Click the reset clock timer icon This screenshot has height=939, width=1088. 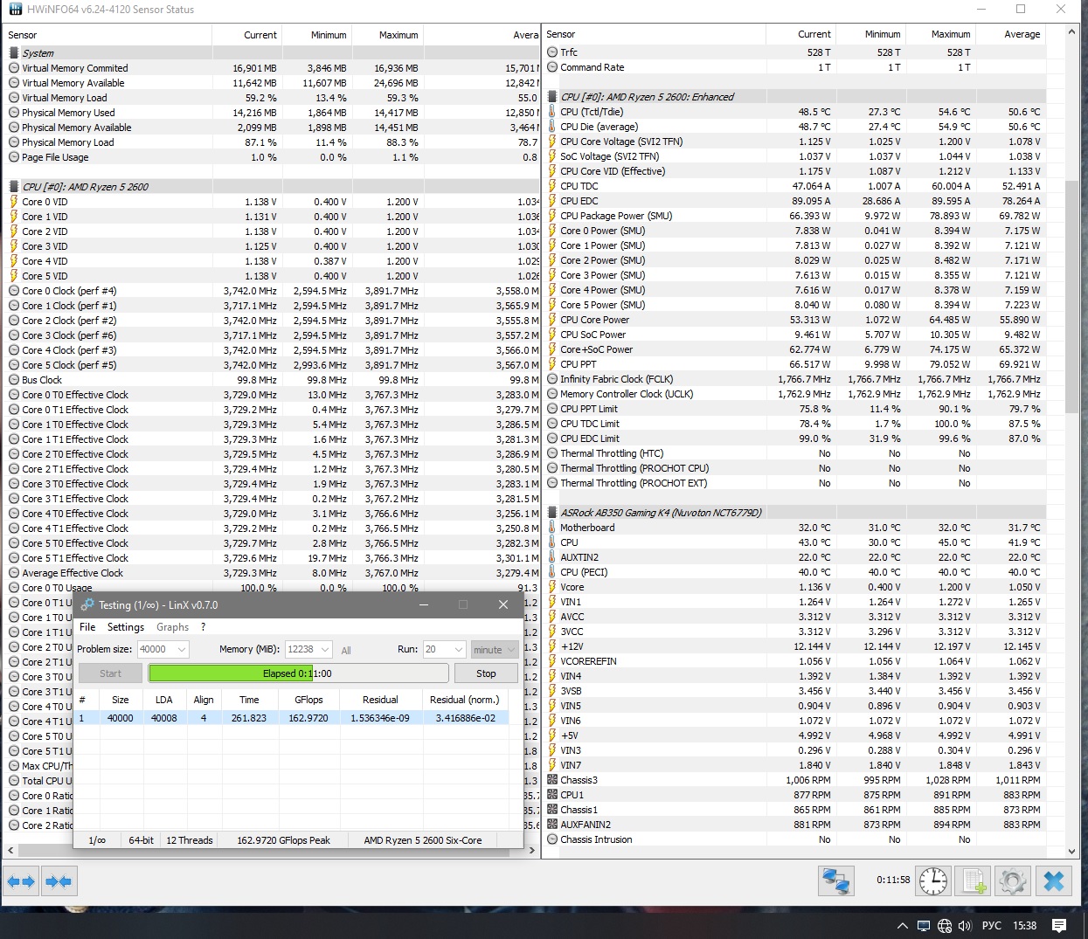coord(933,880)
